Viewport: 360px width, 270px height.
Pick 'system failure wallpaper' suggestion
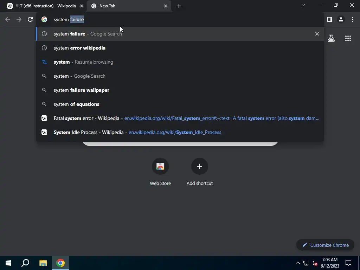point(180,90)
